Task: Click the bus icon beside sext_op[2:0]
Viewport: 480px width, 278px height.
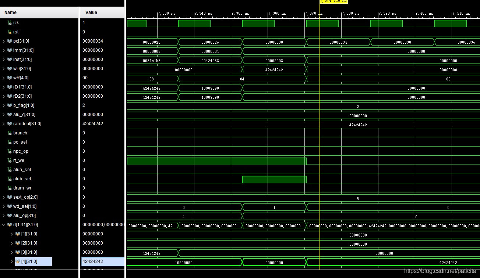Action: pos(10,197)
